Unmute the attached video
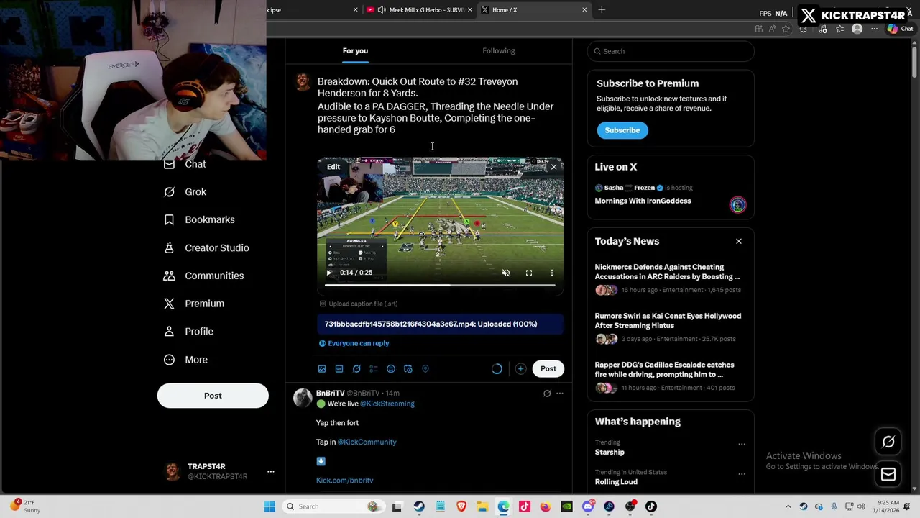The image size is (920, 518). point(506,273)
